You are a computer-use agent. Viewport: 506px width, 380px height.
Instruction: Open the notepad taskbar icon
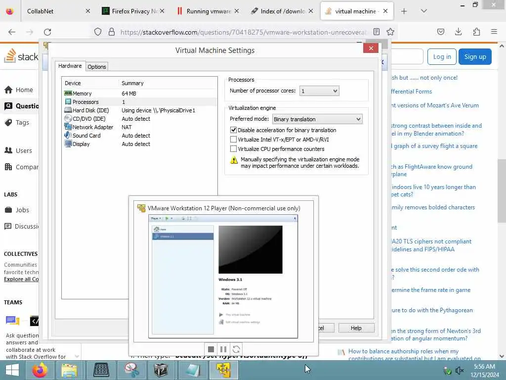193,370
